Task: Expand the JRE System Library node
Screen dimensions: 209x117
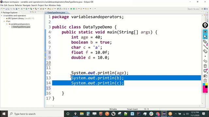Action: 4,19
